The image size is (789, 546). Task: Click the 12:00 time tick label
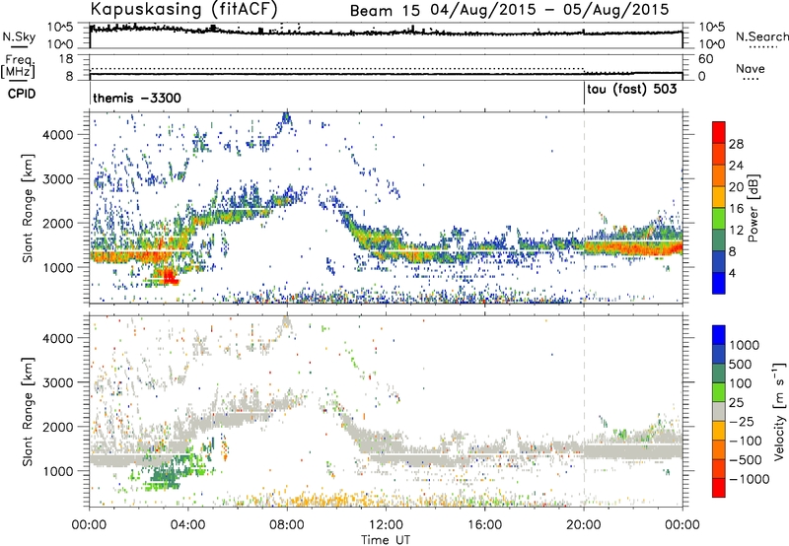[x=386, y=525]
